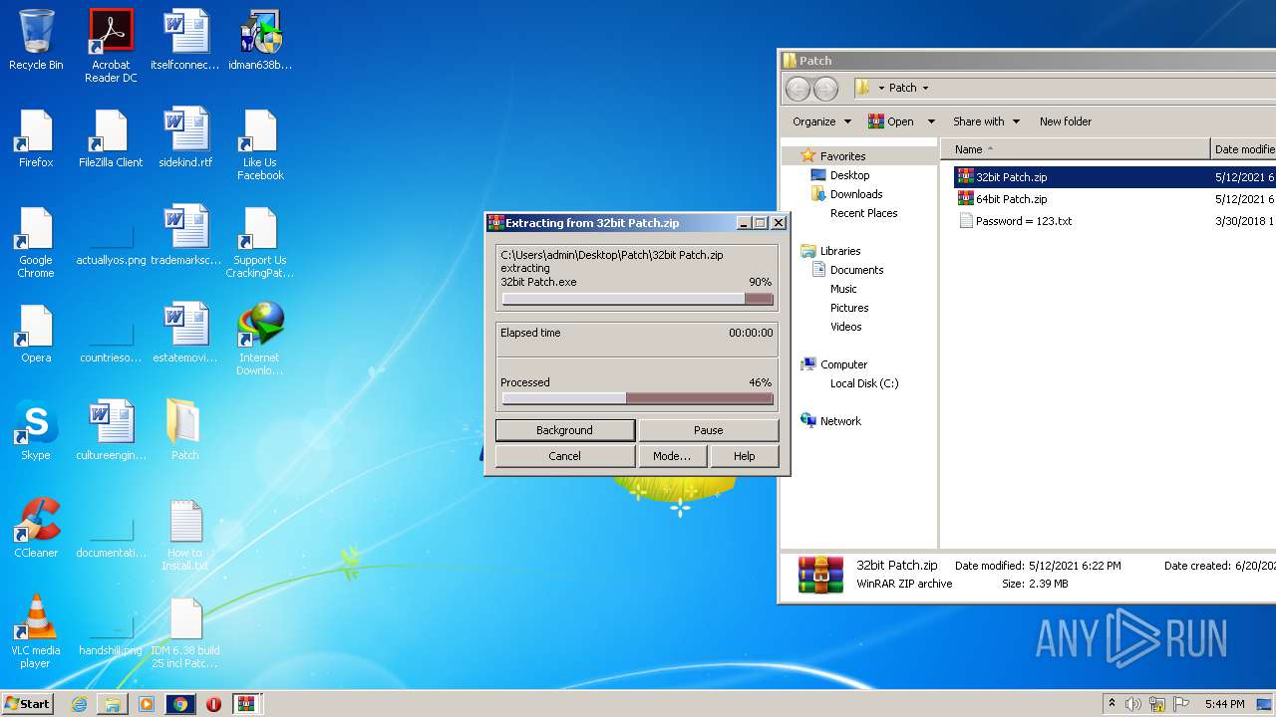This screenshot has width=1276, height=717.
Task: Launch Acrobat Reader DC shortcut
Action: 111,46
